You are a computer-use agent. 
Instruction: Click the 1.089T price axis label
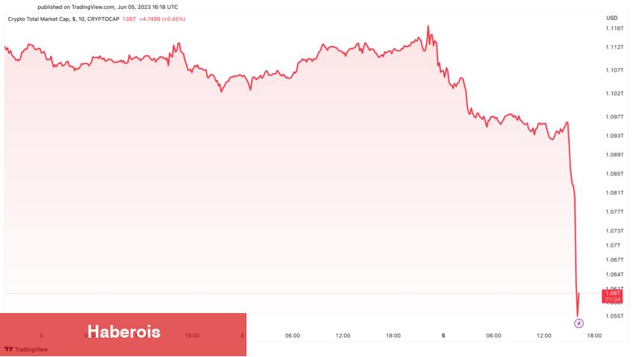pos(614,154)
